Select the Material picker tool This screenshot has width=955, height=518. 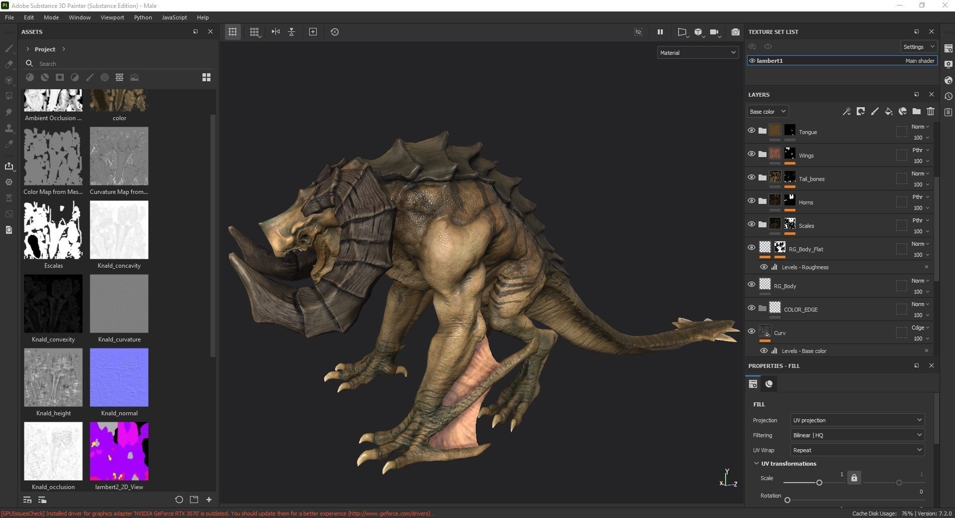pyautogui.click(x=9, y=144)
